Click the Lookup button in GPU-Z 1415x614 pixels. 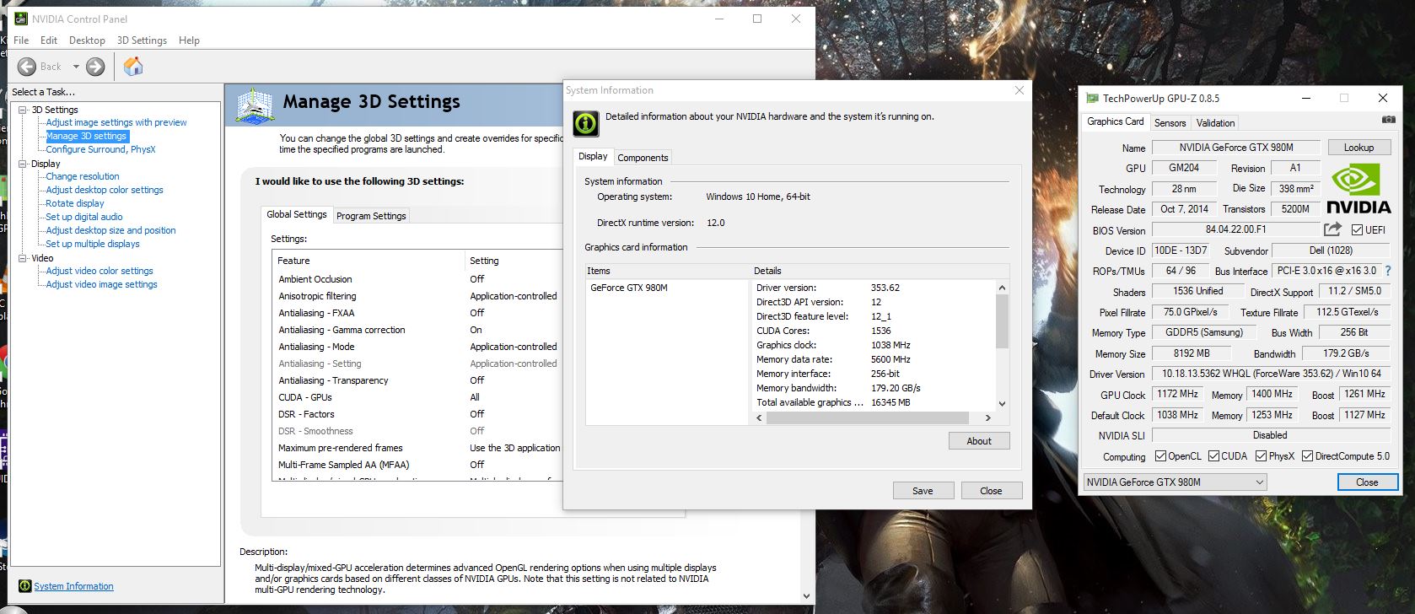(1359, 148)
